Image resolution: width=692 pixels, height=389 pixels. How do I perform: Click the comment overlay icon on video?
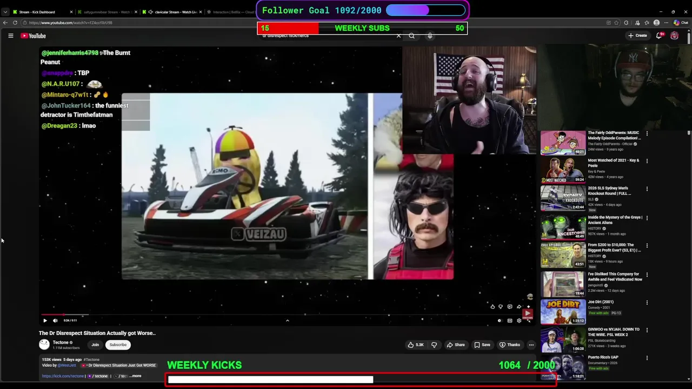pyautogui.click(x=510, y=307)
